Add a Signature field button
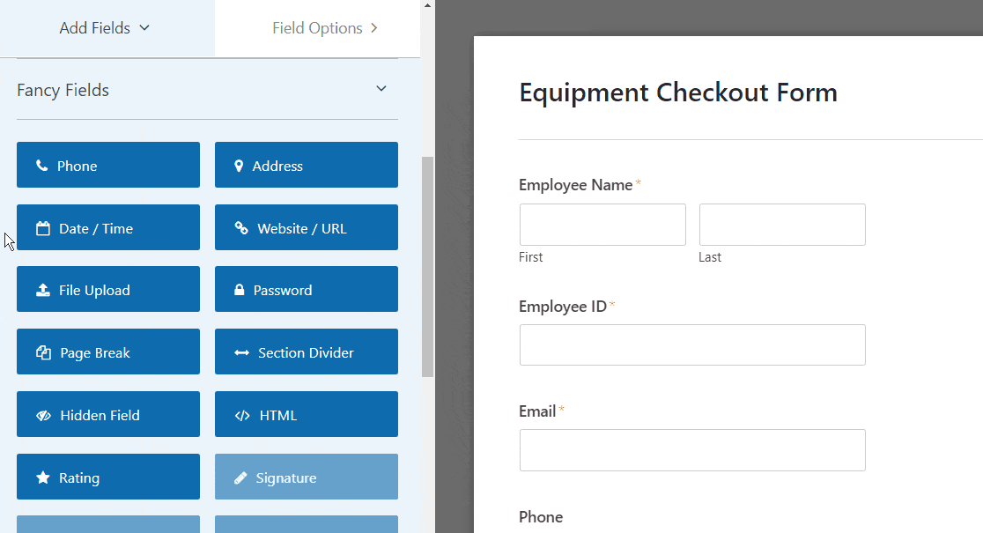Viewport: 983px width, 533px height. click(307, 477)
